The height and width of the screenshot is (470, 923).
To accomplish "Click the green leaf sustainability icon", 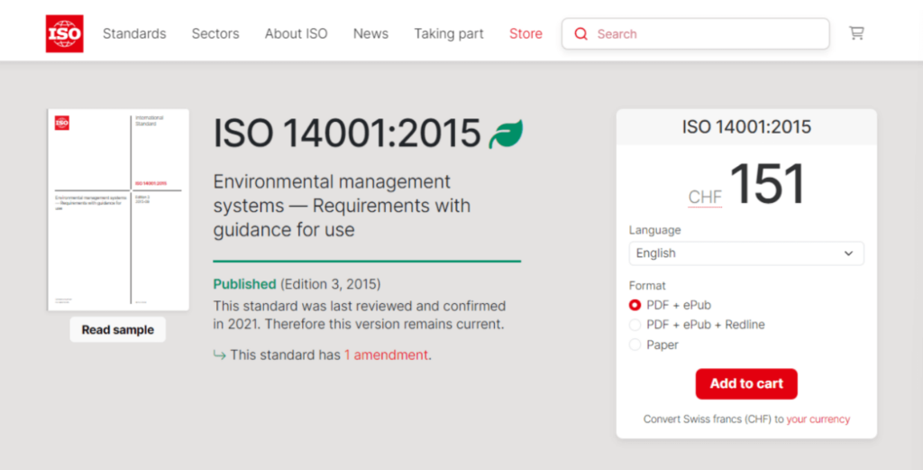I will coord(506,134).
